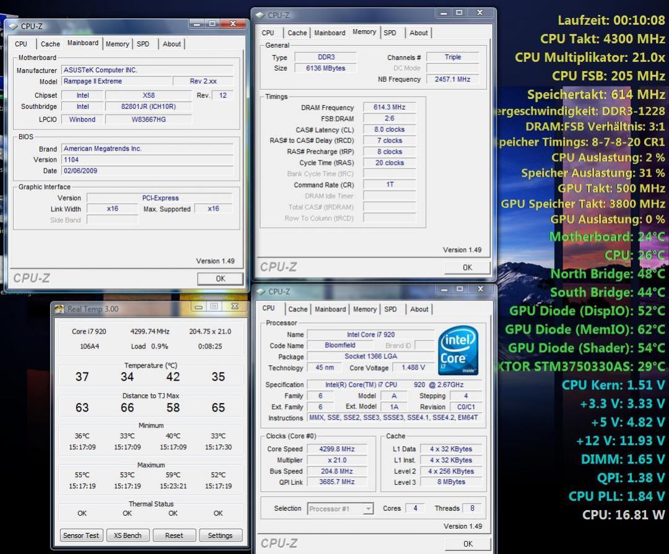
Task: Switch to SPD tab in the Mainboard CPU-Z window
Action: click(x=143, y=44)
